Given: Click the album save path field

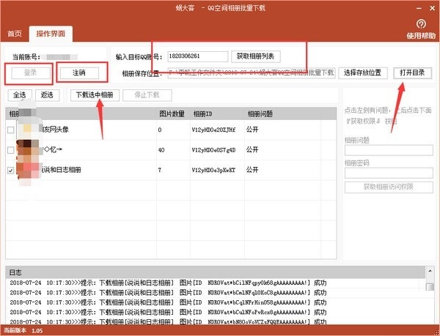Looking at the screenshot, I should [252, 72].
